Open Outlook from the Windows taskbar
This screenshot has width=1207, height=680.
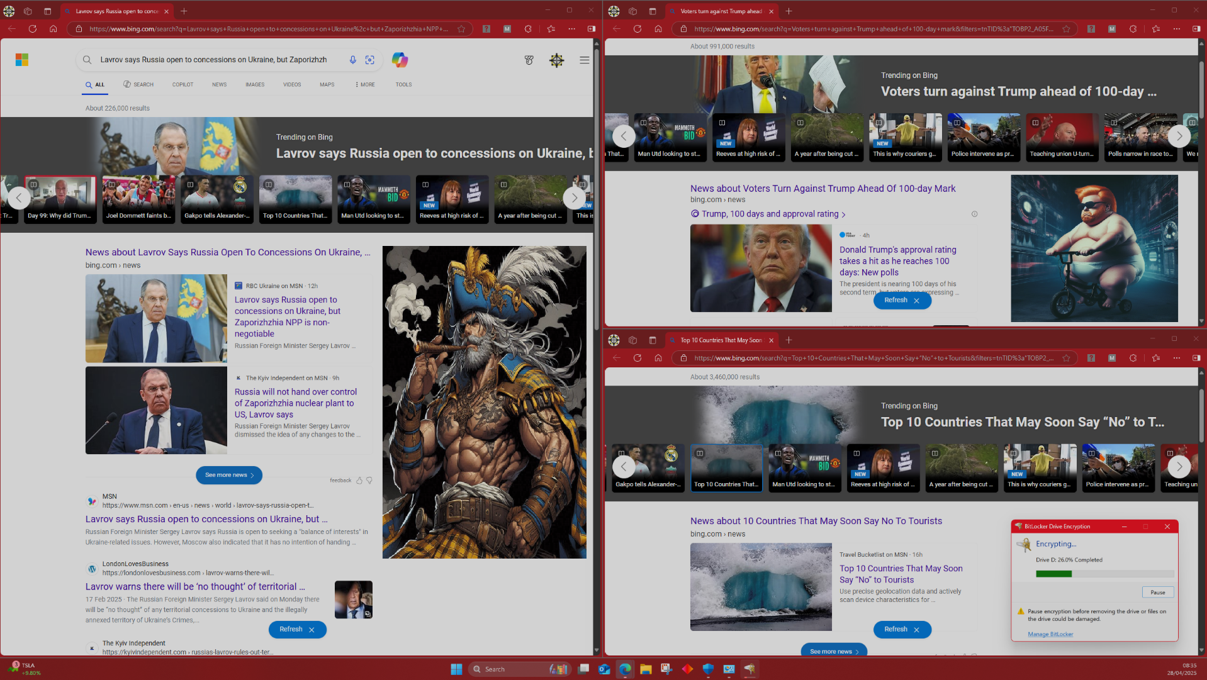[x=604, y=669]
